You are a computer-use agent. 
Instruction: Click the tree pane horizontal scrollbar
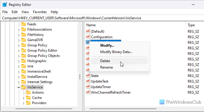click(44, 108)
